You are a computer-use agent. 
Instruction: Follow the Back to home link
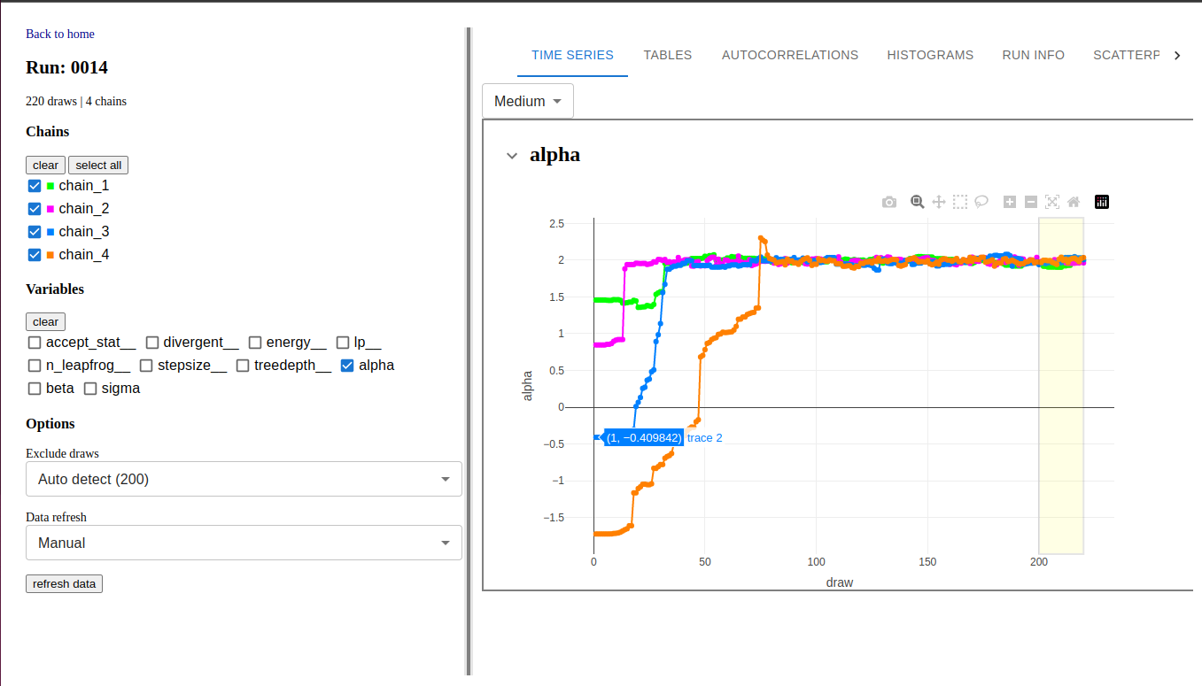tap(59, 34)
